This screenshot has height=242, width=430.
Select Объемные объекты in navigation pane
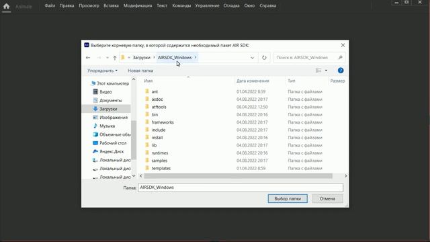[x=112, y=134]
